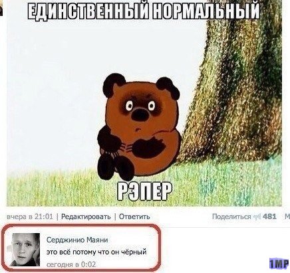Click the truncated М link at right edge
The height and width of the screenshot is (273, 290).
coord(287,217)
